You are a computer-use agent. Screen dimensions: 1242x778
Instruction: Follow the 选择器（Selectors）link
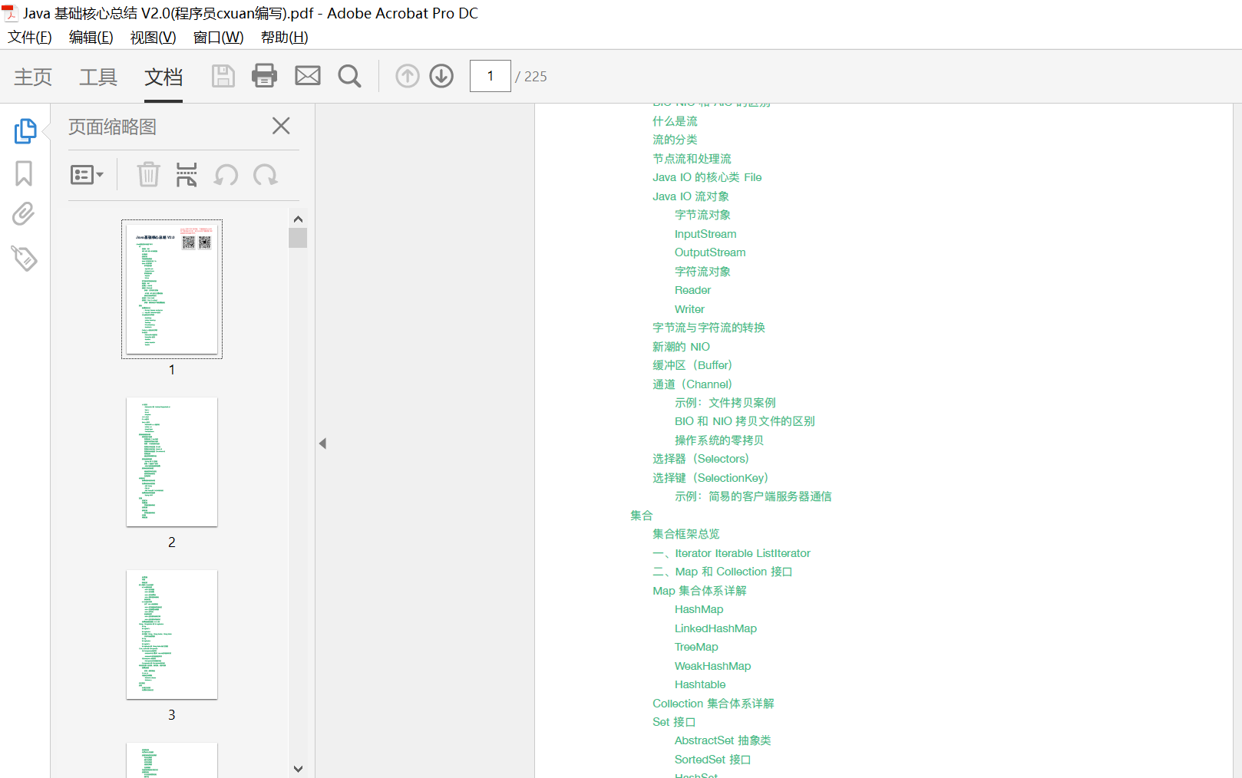tap(701, 459)
